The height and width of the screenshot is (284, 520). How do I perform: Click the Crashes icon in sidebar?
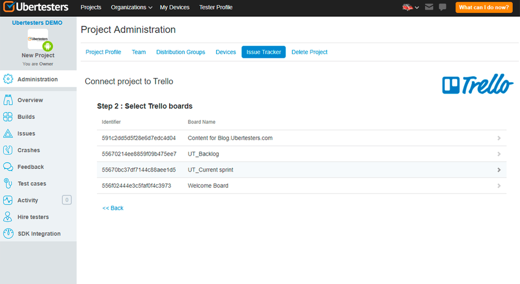pyautogui.click(x=8, y=150)
